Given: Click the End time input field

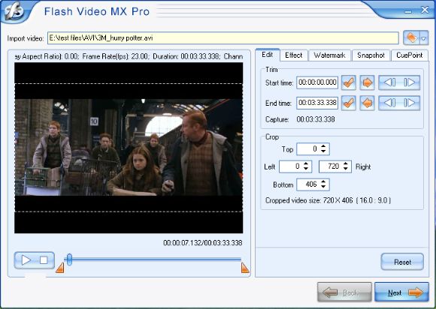Looking at the screenshot, I should point(317,103).
